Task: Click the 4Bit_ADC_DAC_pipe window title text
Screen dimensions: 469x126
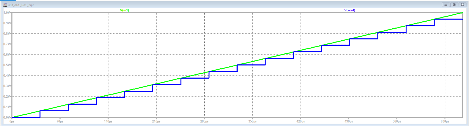Action: [21, 5]
